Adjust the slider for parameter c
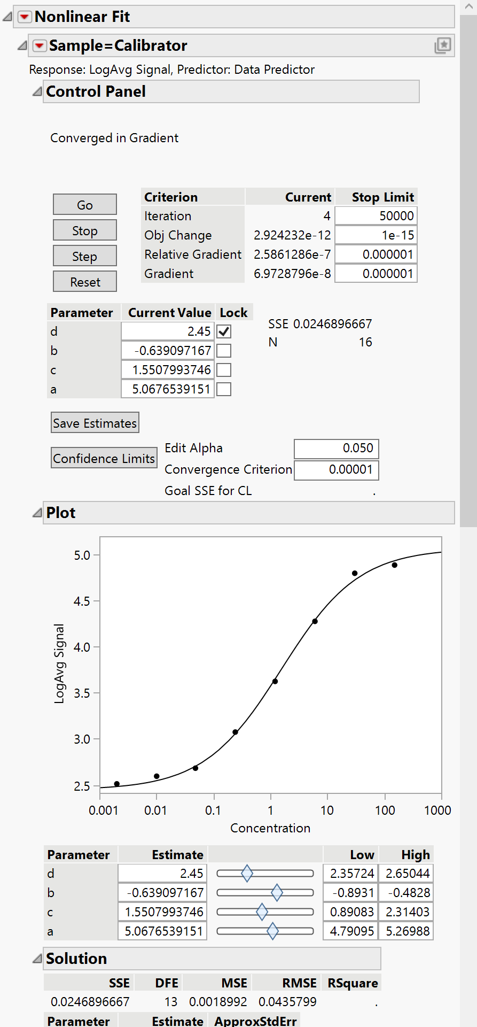Image resolution: width=477 pixels, height=1027 pixels. 263,912
